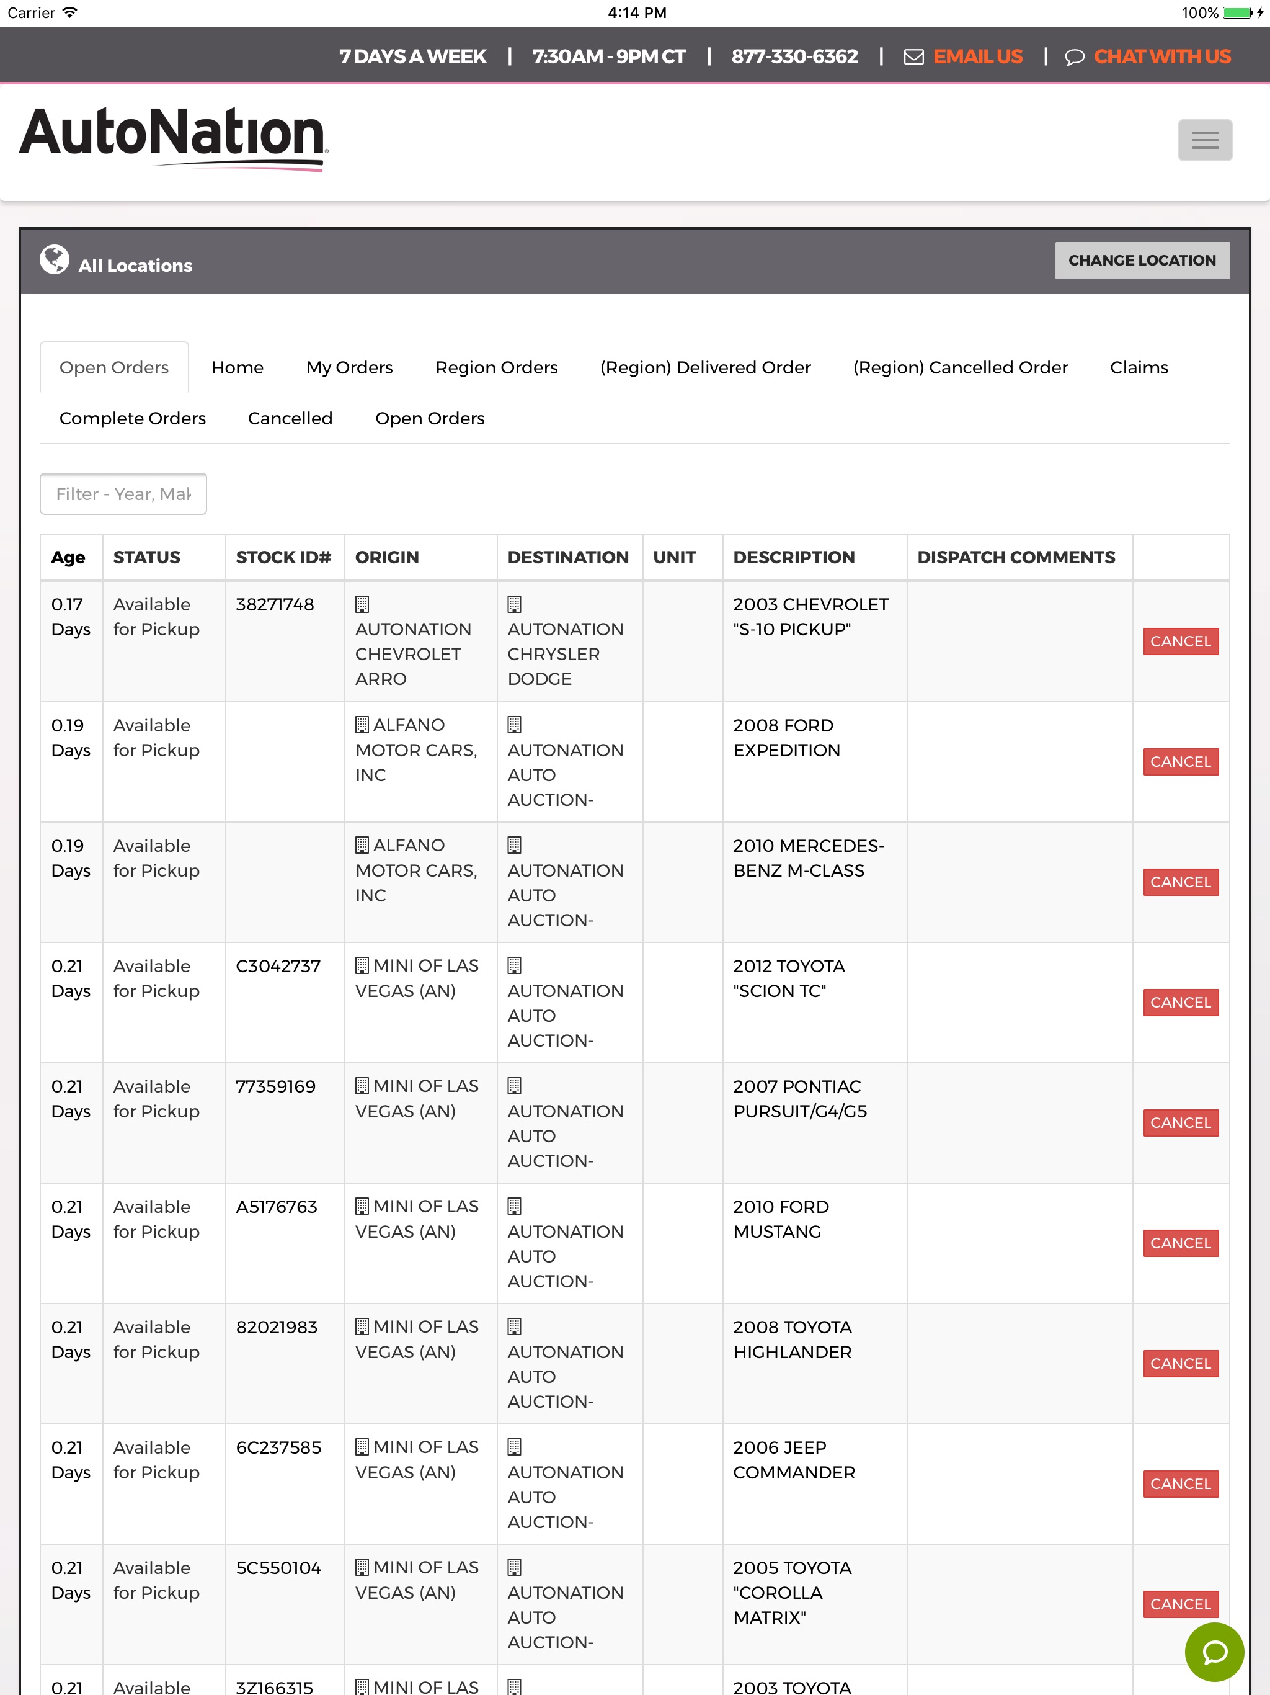The height and width of the screenshot is (1695, 1270).
Task: Click the DESTINATION column header
Action: pyautogui.click(x=569, y=558)
